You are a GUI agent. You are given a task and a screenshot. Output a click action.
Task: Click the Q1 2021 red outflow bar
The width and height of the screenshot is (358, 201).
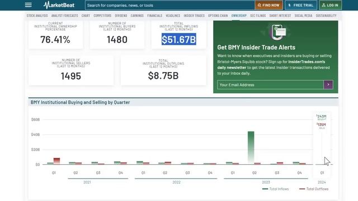pos(56,161)
